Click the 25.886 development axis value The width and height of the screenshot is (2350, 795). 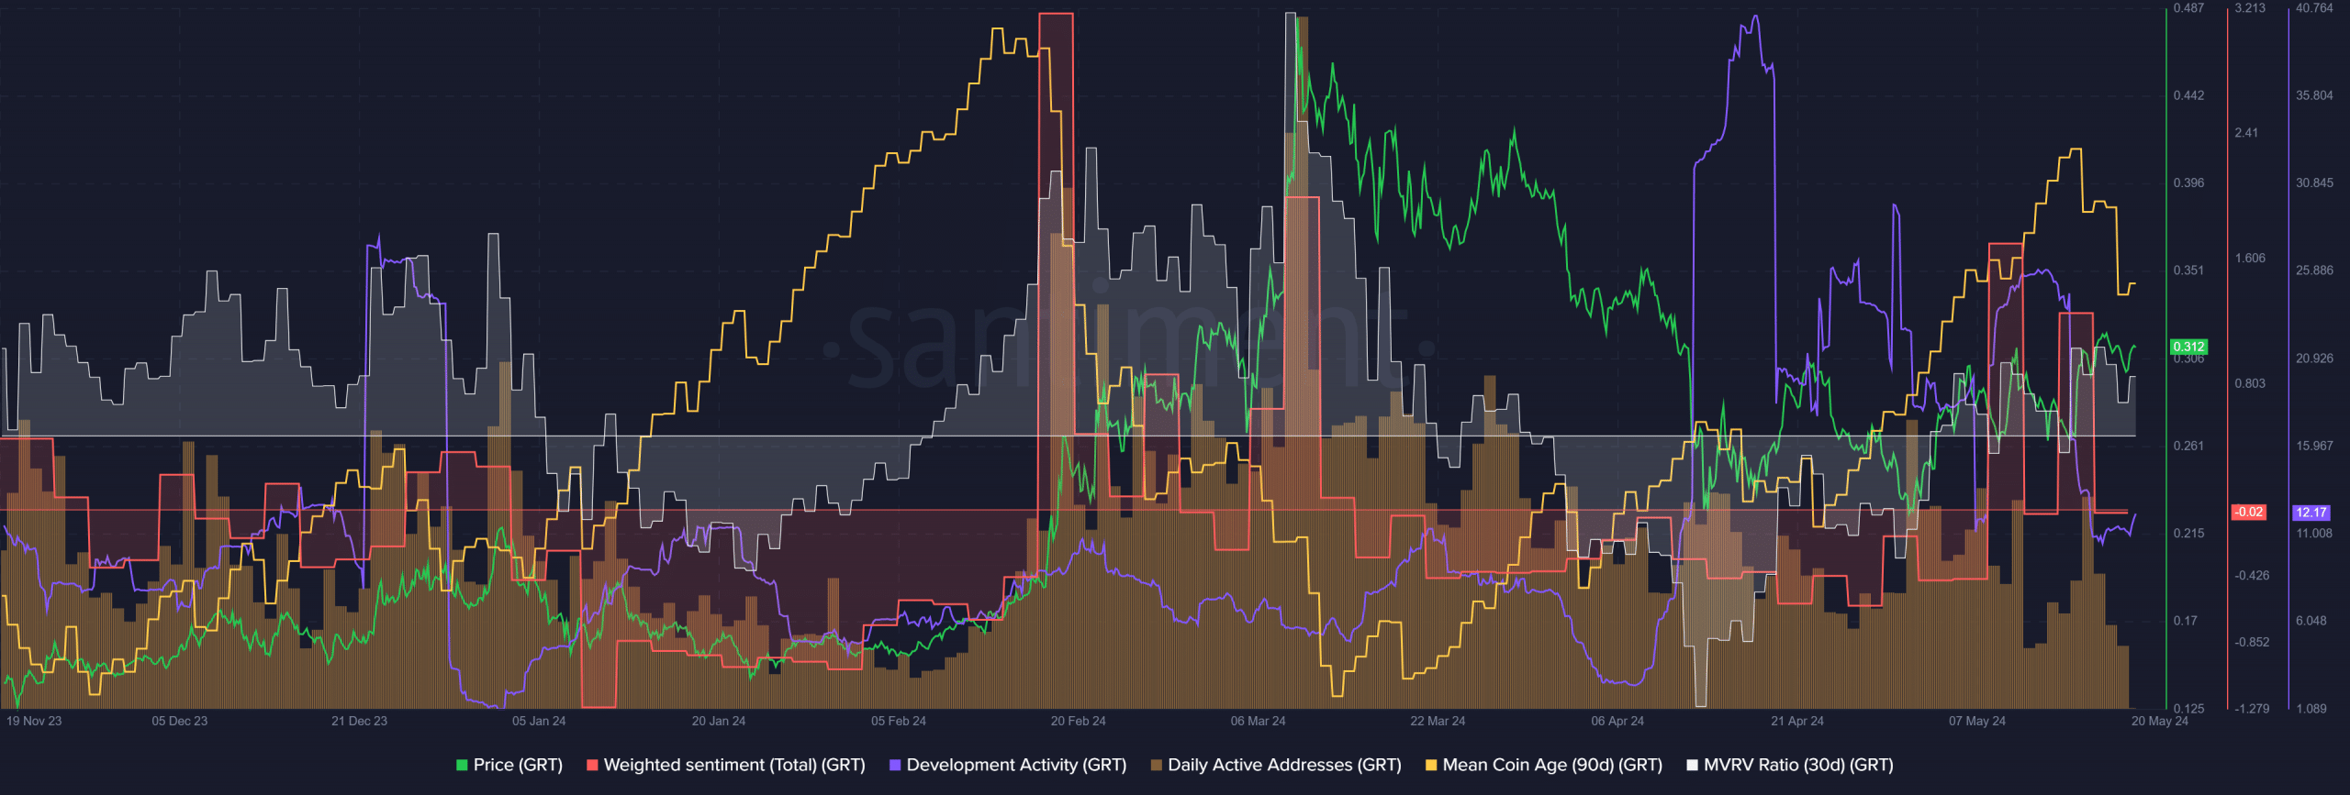[x=2314, y=271]
